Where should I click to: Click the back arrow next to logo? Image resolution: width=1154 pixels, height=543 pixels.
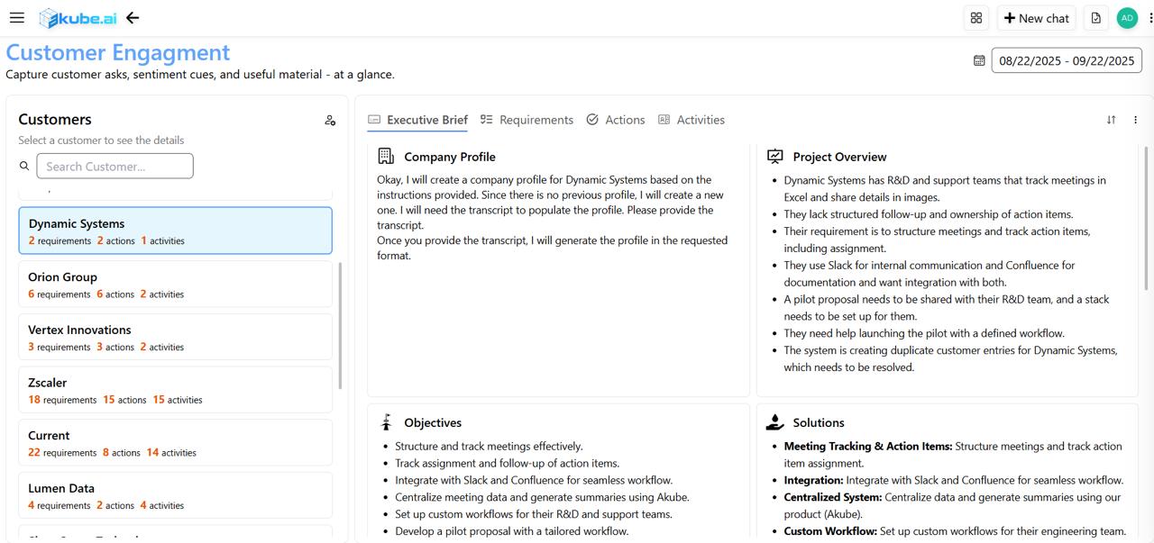click(133, 18)
